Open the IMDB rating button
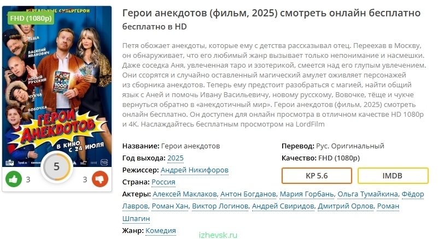The image size is (438, 239). click(x=392, y=176)
